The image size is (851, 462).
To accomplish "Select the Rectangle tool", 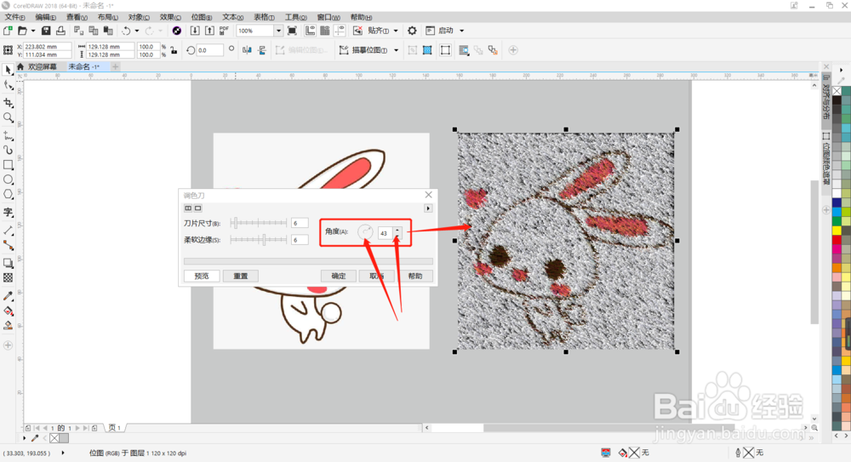I will (x=8, y=165).
